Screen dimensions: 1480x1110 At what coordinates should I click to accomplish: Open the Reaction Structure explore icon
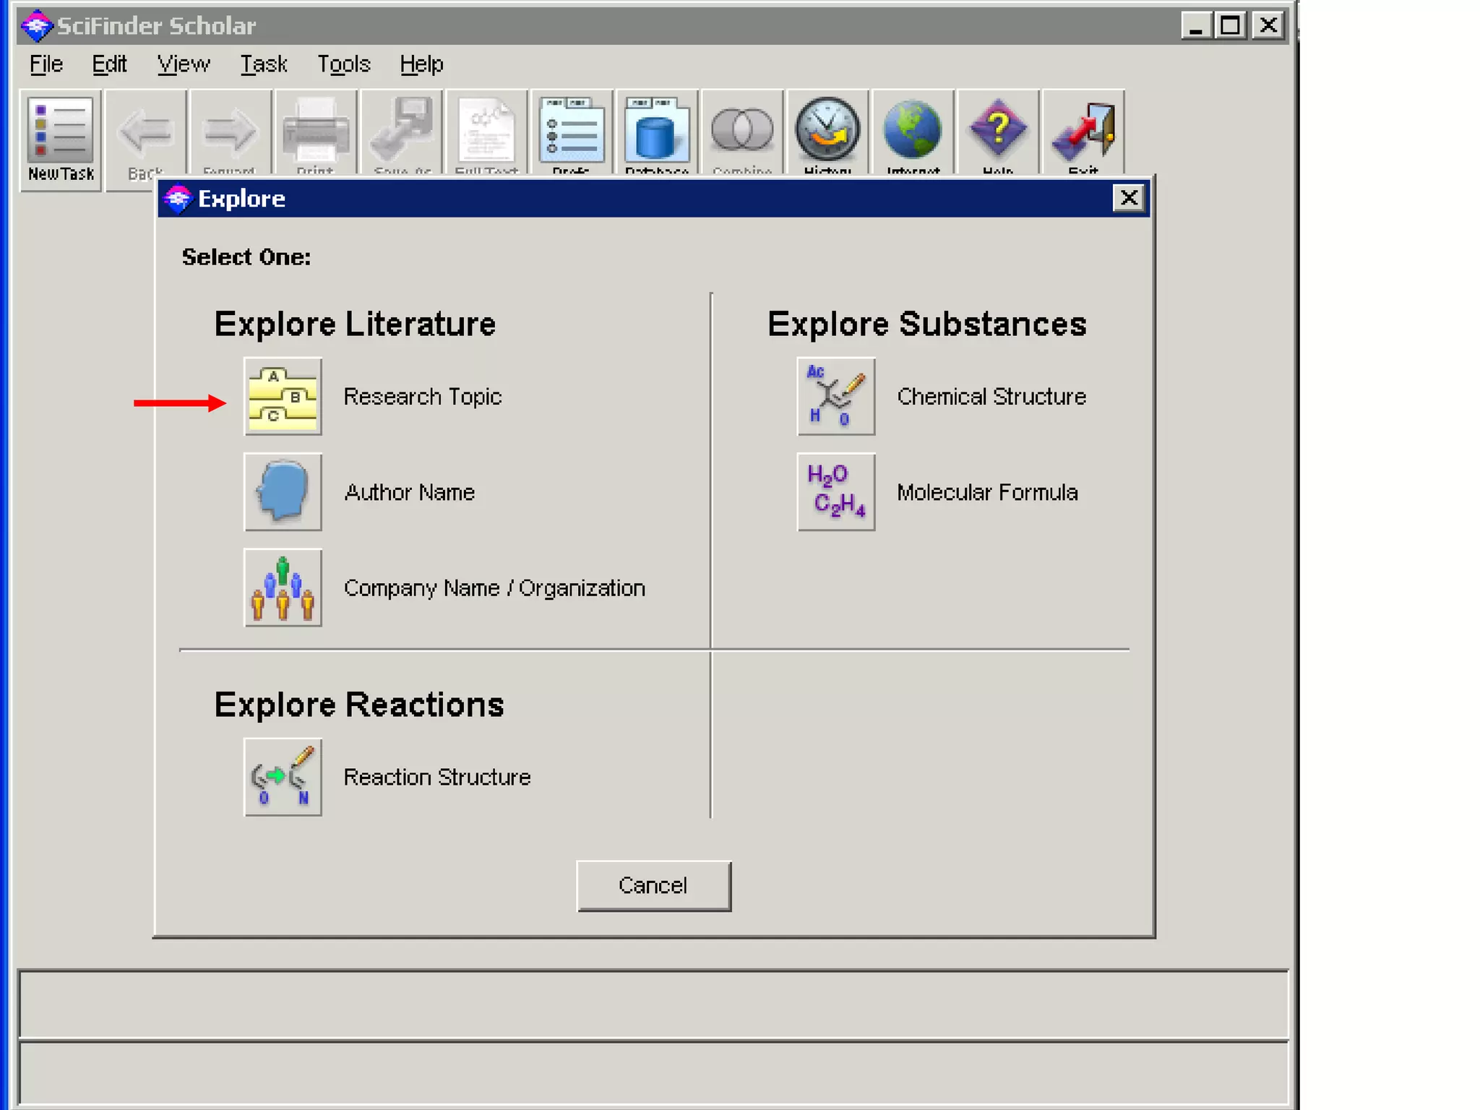coord(283,777)
